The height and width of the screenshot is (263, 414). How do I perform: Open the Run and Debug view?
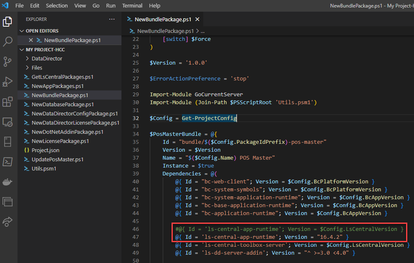point(8,82)
